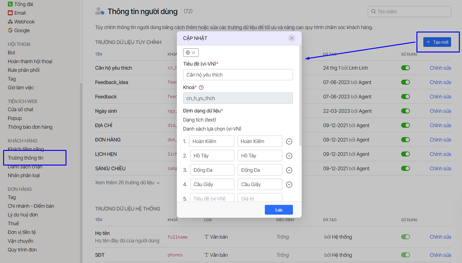
Task: Remove the Hồ Tây option with minus icon
Action: (289, 156)
